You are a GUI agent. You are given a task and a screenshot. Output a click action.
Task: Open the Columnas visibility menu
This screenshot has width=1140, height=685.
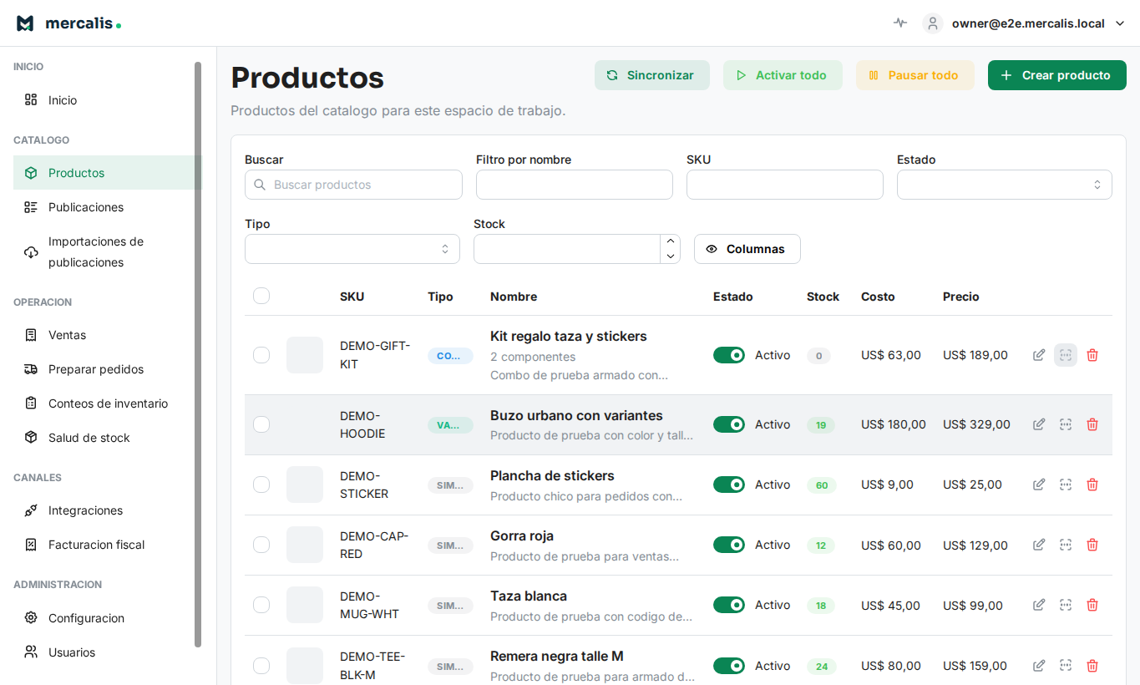[x=747, y=249]
